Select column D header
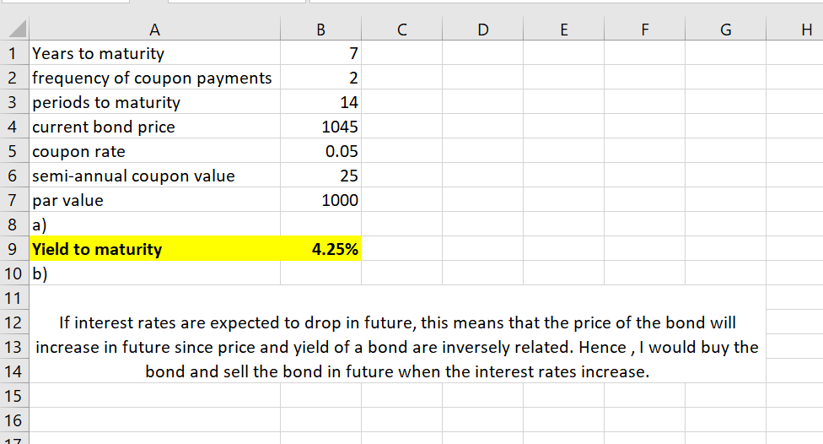This screenshot has height=444, width=823. point(481,30)
